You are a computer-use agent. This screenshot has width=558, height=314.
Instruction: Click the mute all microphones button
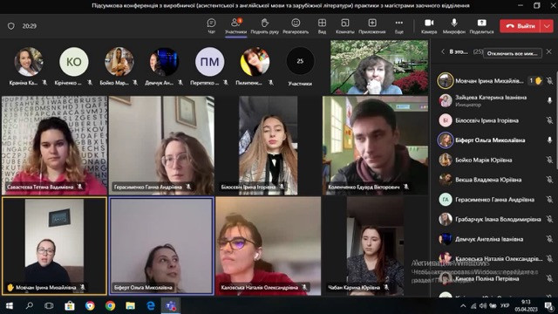pyautogui.click(x=513, y=53)
